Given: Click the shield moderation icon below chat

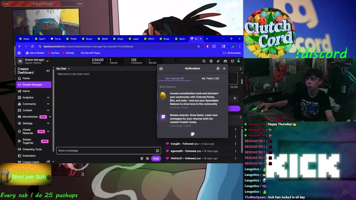Looking at the screenshot, I should (x=142, y=159).
